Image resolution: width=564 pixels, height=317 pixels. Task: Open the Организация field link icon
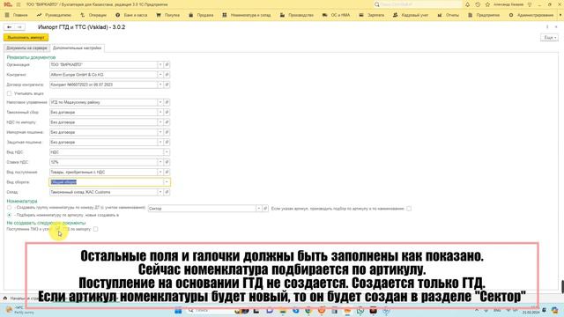[167, 64]
